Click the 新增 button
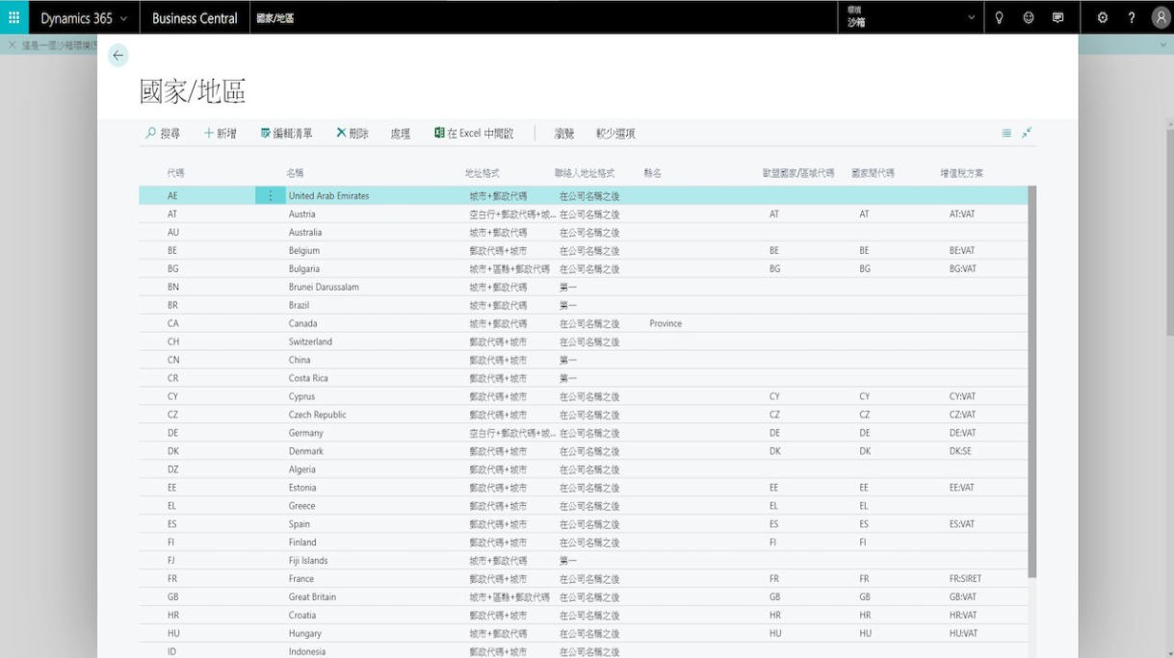1174x658 pixels. click(221, 134)
